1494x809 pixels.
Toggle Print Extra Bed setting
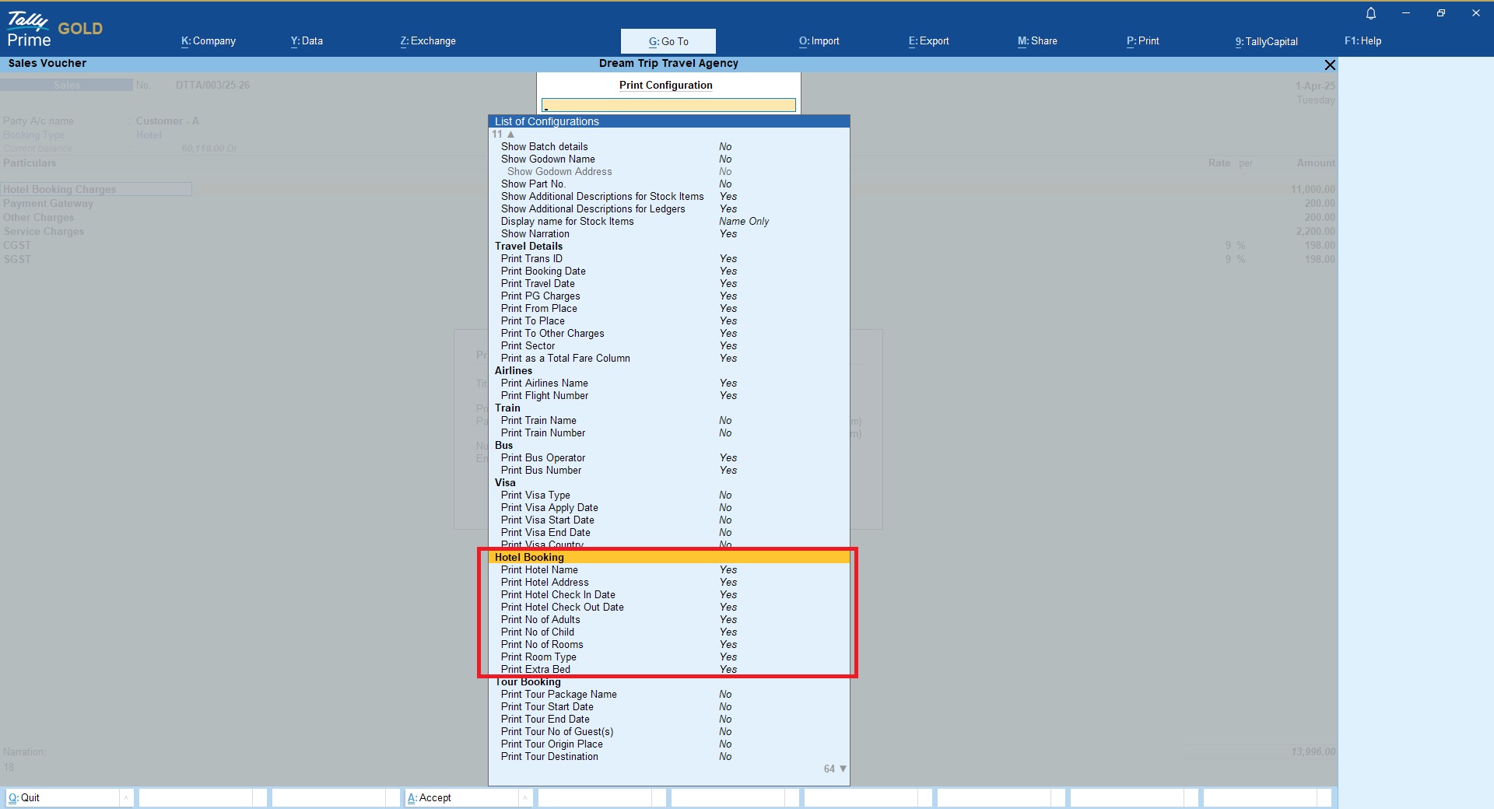(x=535, y=670)
